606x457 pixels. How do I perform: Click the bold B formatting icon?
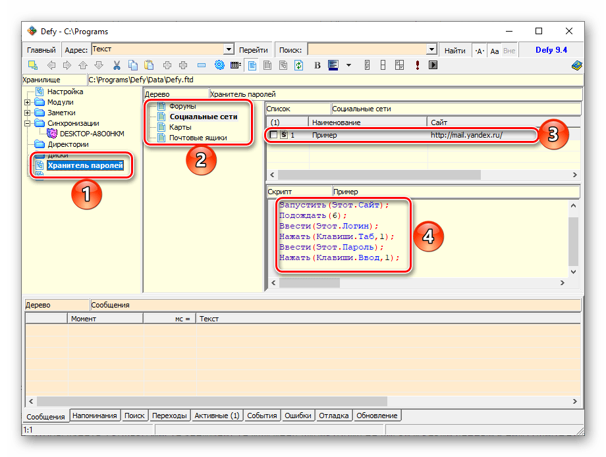click(x=317, y=65)
